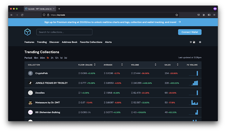Sort by Floor (Sales) column arrows
The width and height of the screenshot is (226, 132).
pyautogui.click(x=95, y=65)
